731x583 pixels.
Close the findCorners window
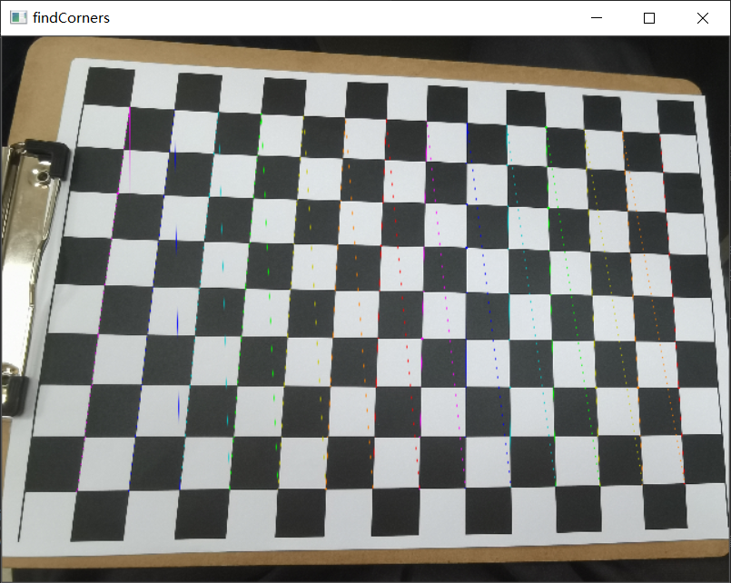(x=703, y=18)
